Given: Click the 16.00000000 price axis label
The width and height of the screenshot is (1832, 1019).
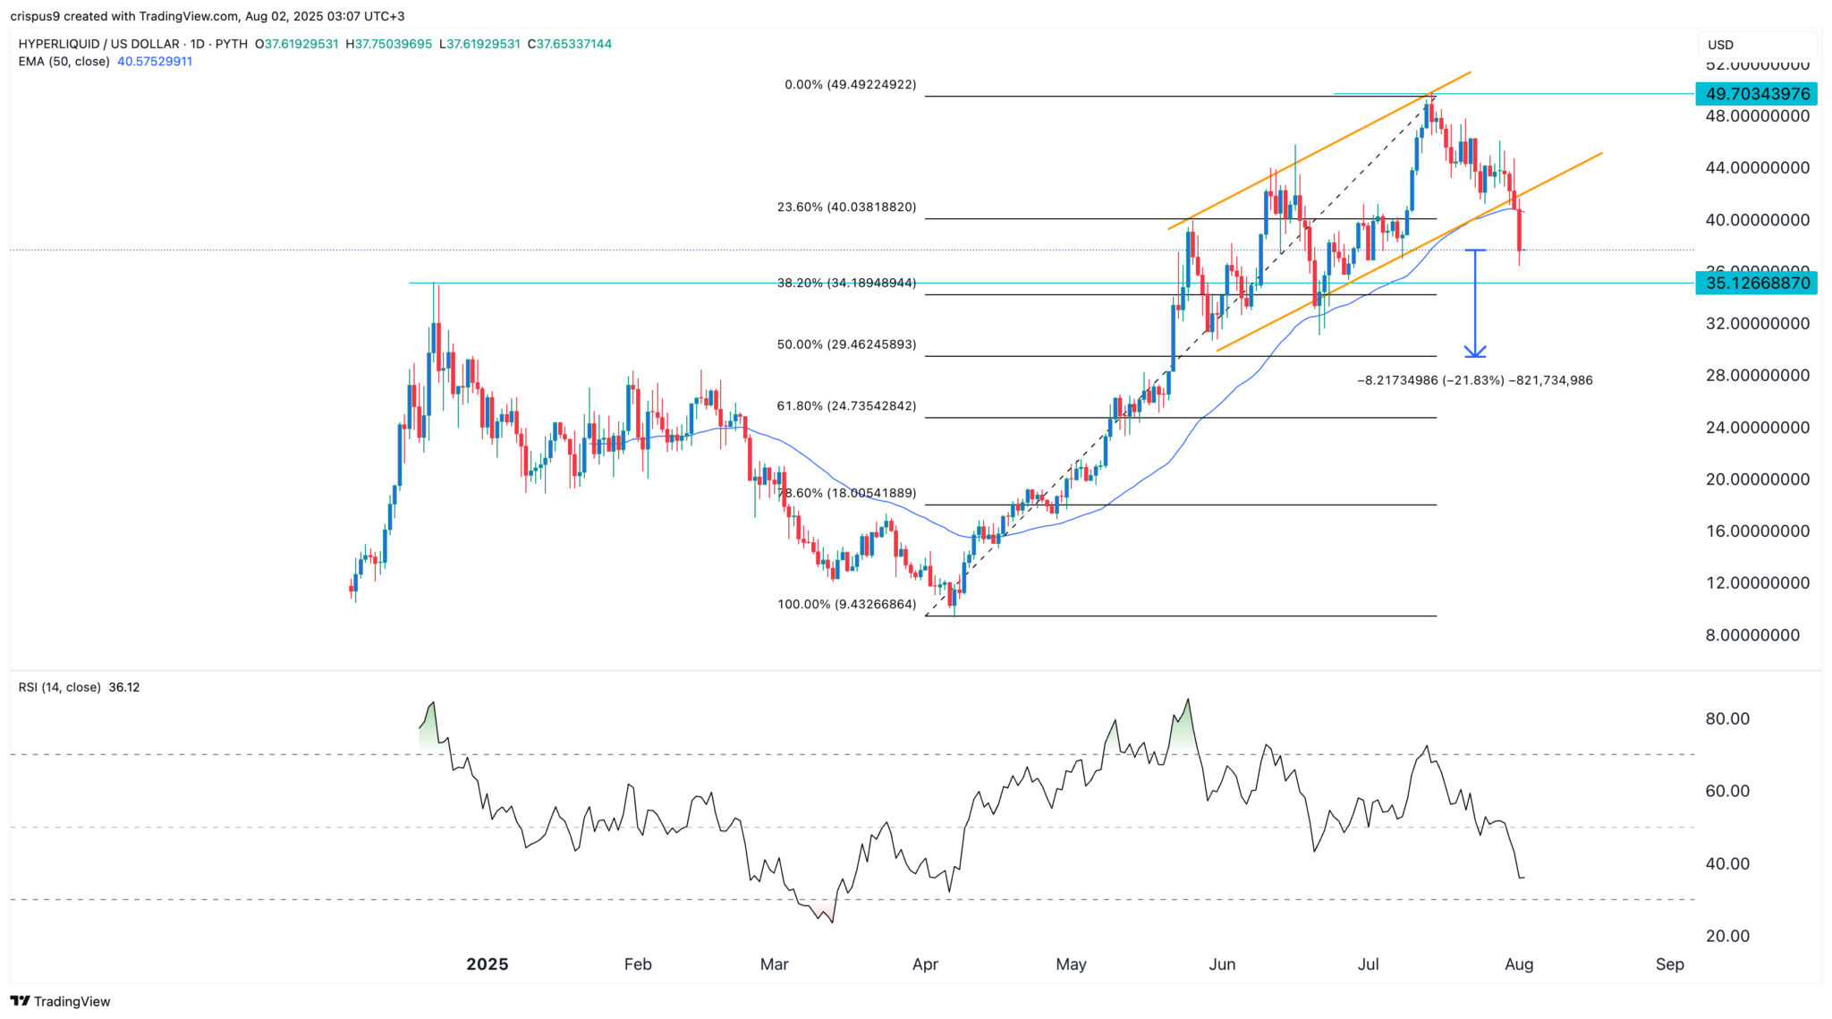Looking at the screenshot, I should tap(1758, 531).
